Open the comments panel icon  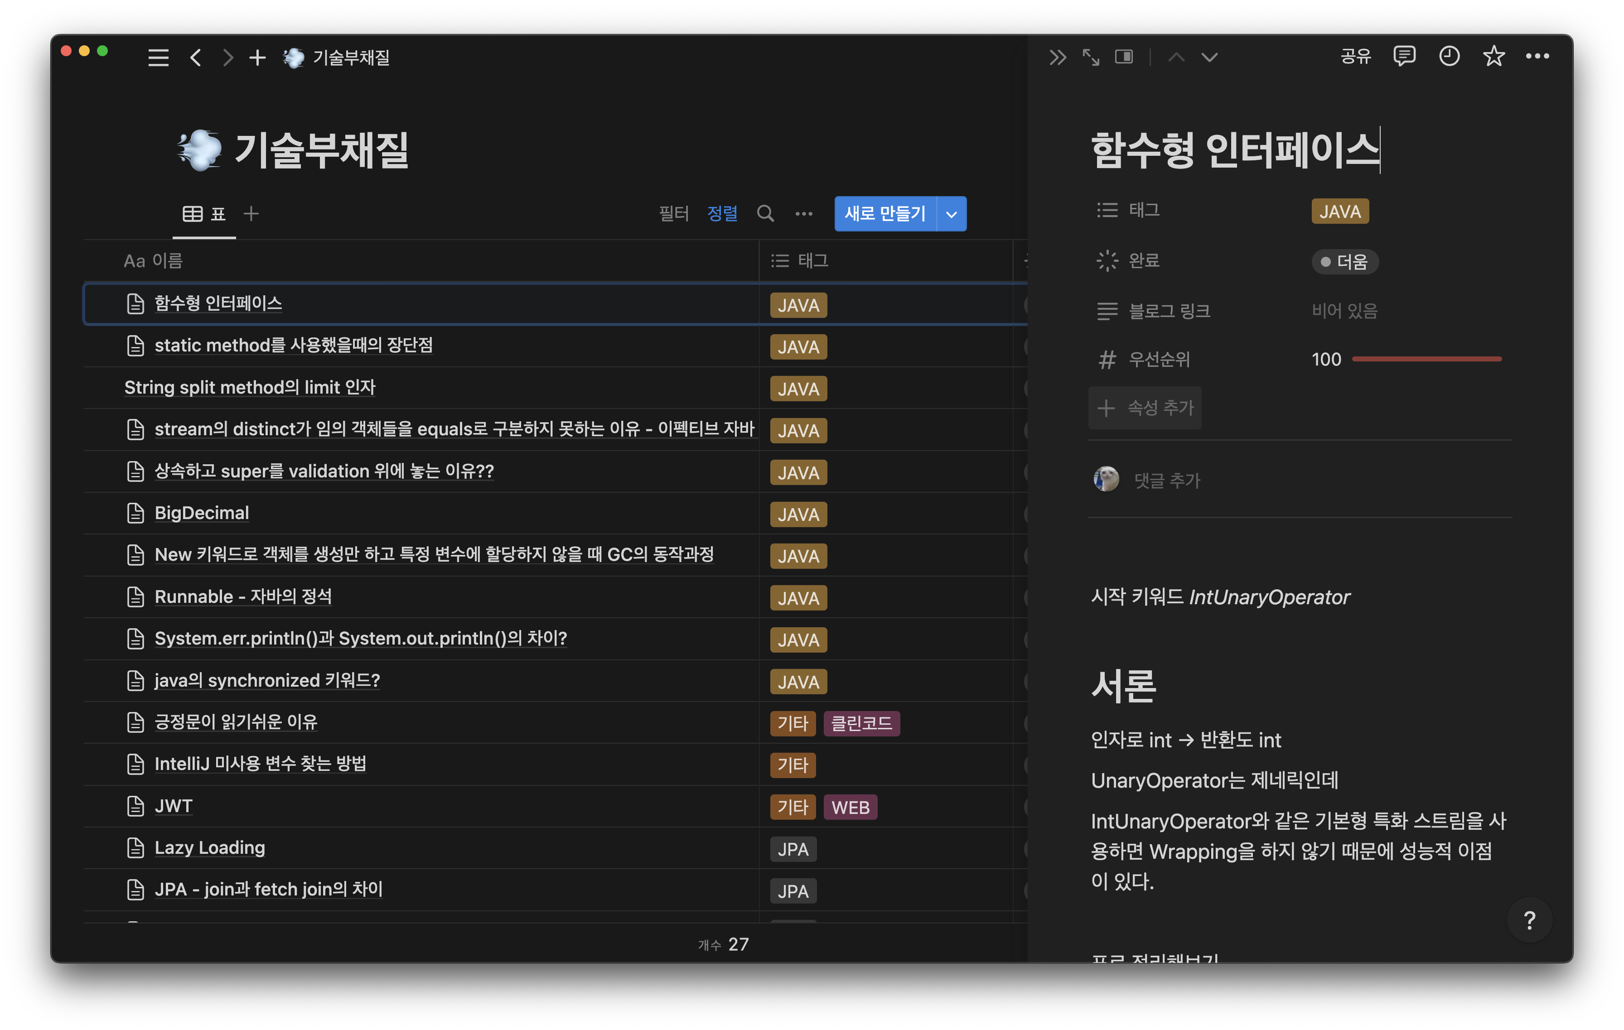pyautogui.click(x=1403, y=56)
